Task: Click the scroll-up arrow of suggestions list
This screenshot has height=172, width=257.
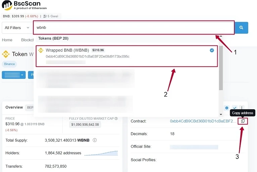Action: [x=221, y=36]
